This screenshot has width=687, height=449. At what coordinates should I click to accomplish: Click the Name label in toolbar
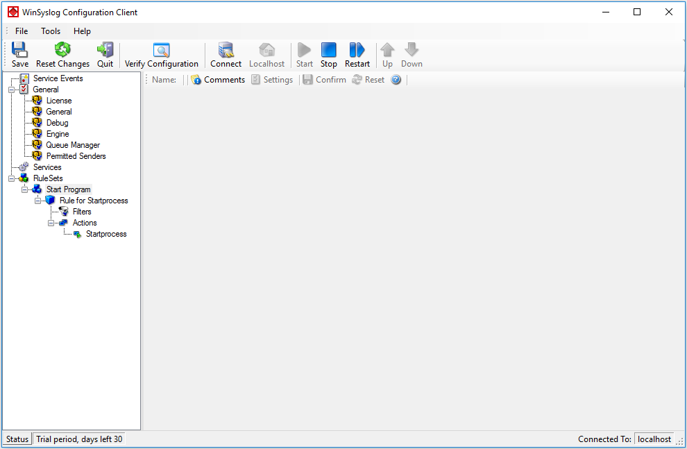[164, 80]
